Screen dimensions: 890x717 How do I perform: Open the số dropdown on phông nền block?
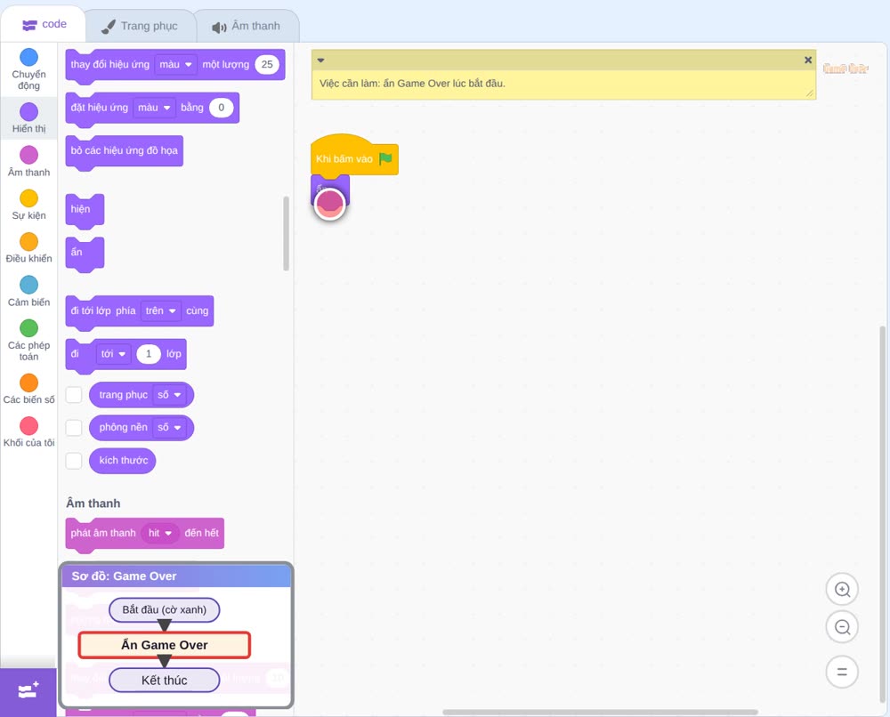click(x=170, y=427)
